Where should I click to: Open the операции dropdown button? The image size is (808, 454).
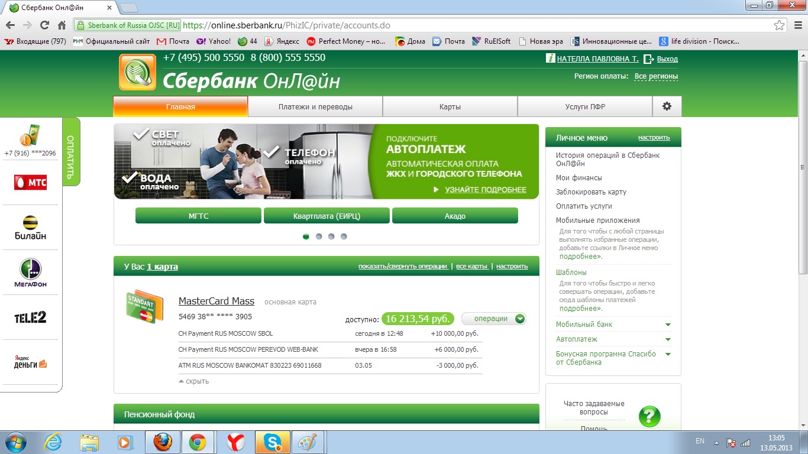tap(493, 319)
